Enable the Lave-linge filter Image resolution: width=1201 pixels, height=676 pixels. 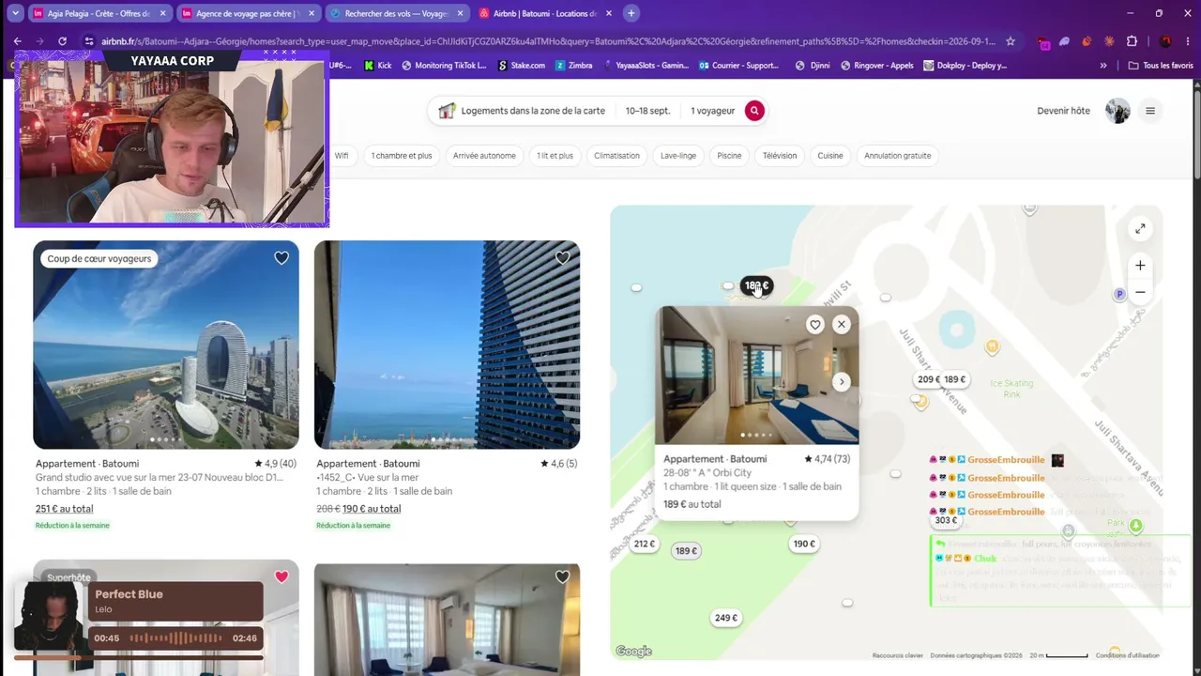click(678, 156)
